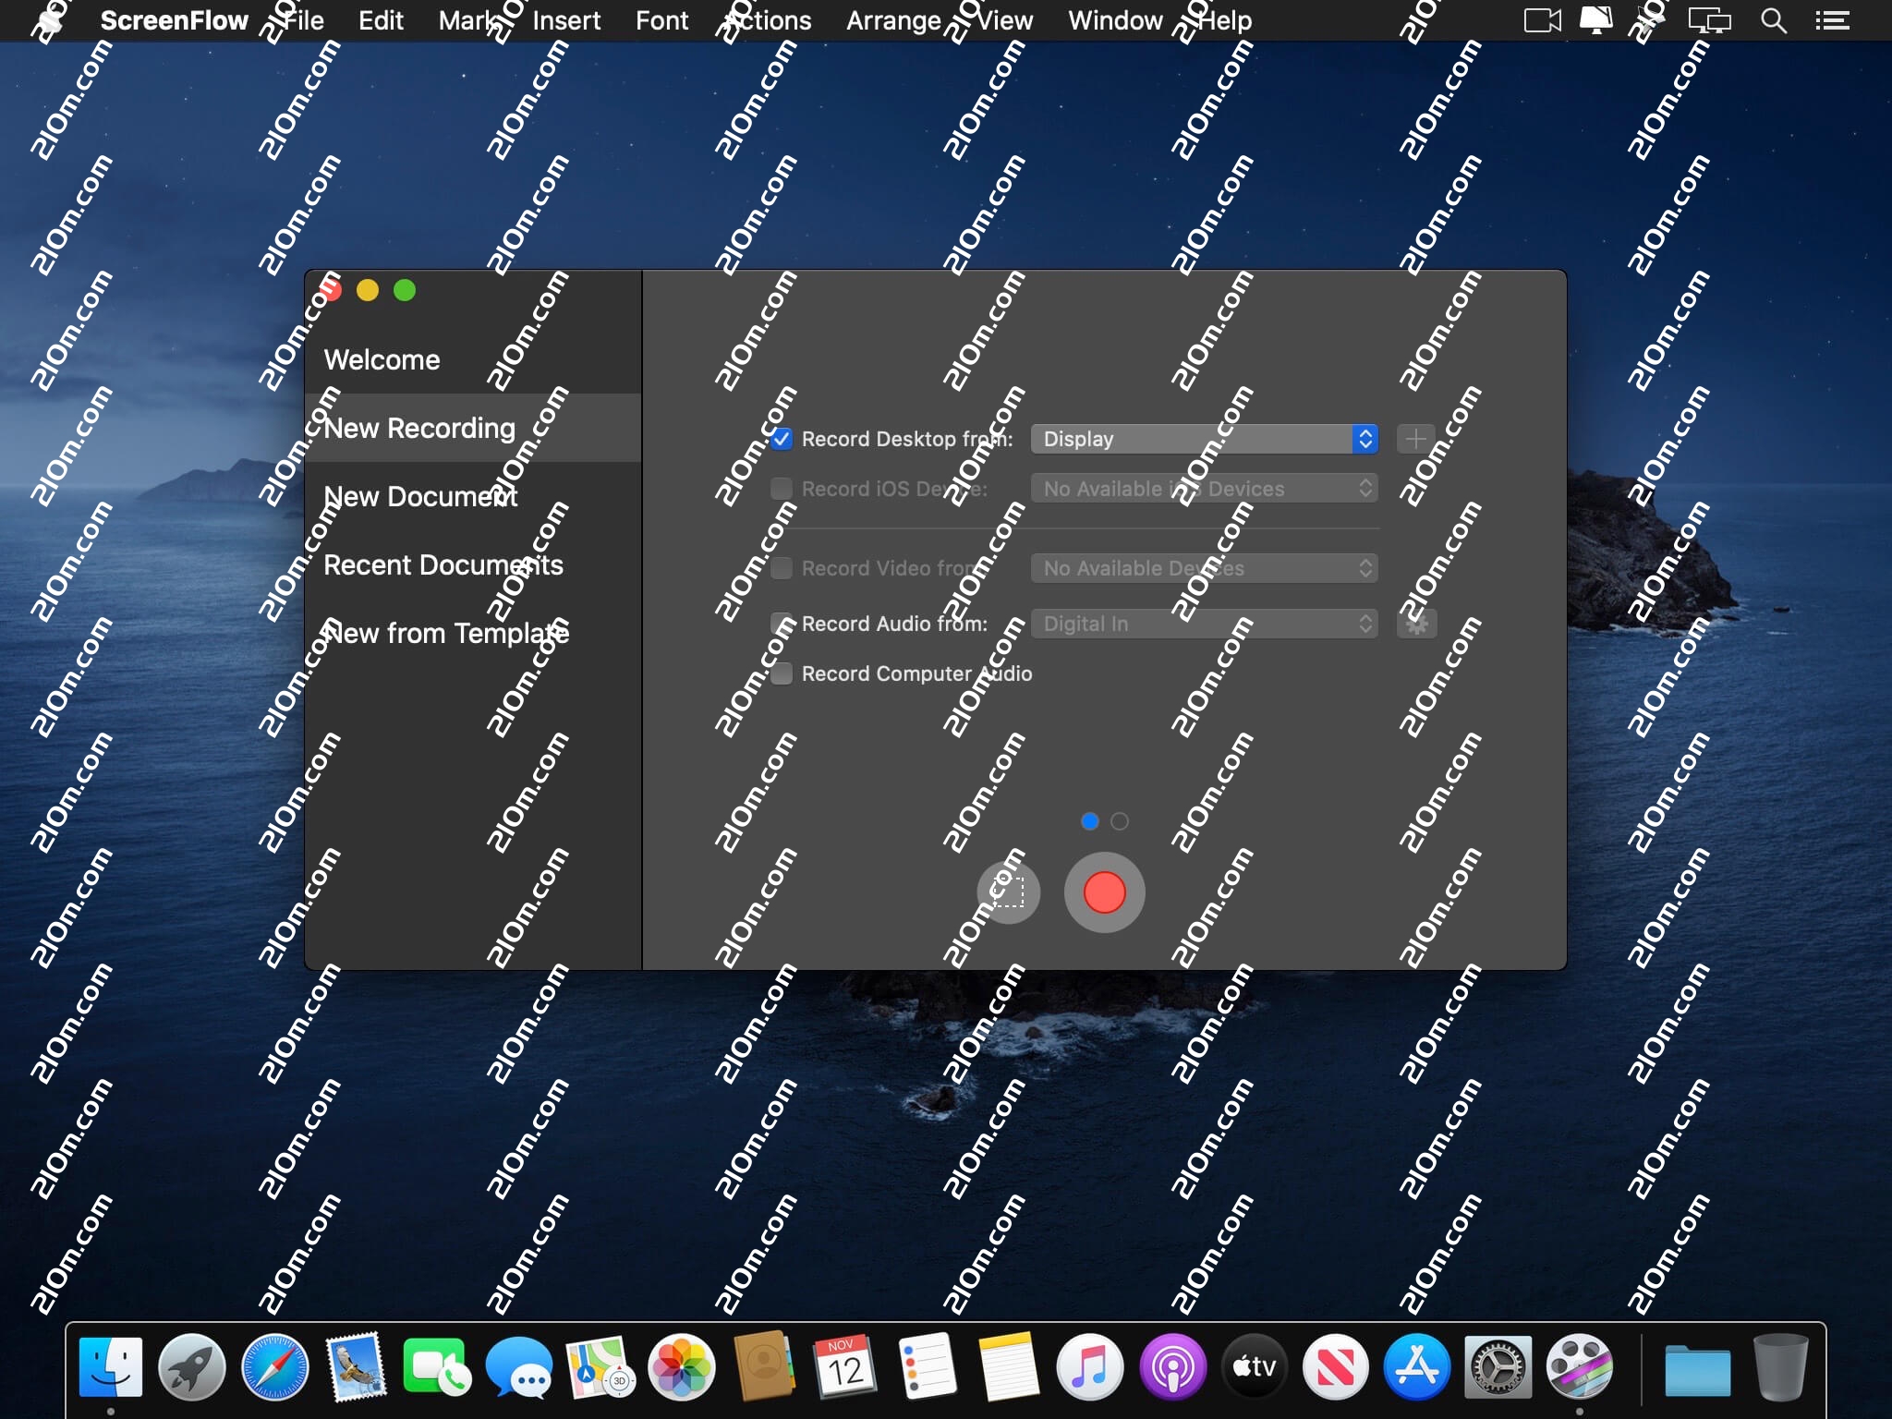Click the ScreenFlow camera icon in menu bar
Viewport: 1892px width, 1419px height.
[x=1541, y=20]
